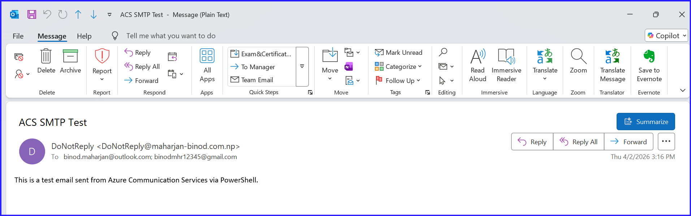The width and height of the screenshot is (691, 216).
Task: Click Reply in the ribbon
Action: (x=138, y=53)
